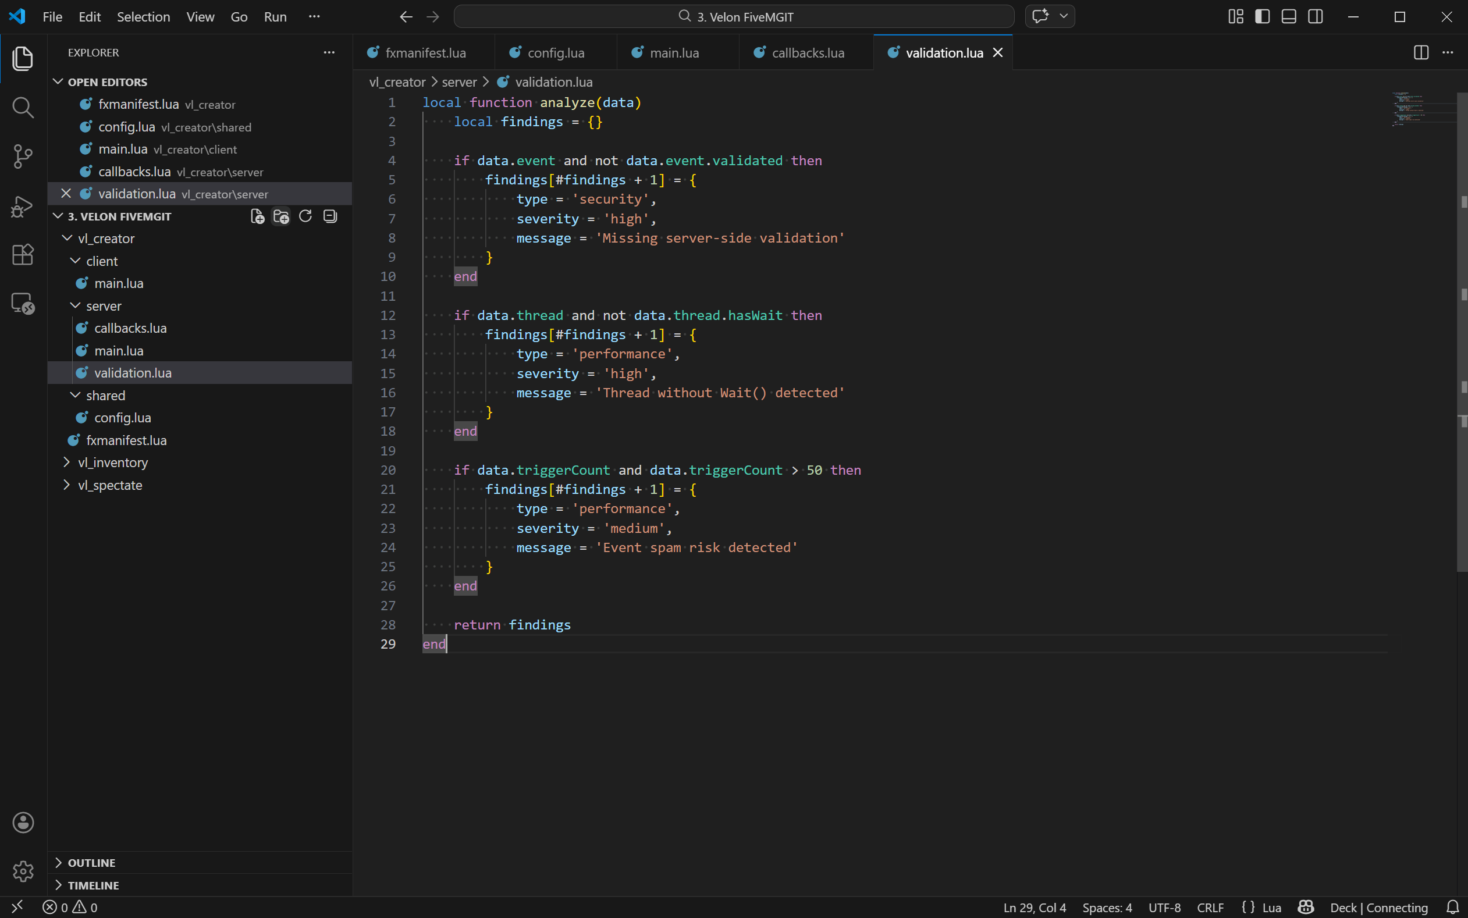Expand the Timeline section
1468x918 pixels.
click(199, 885)
